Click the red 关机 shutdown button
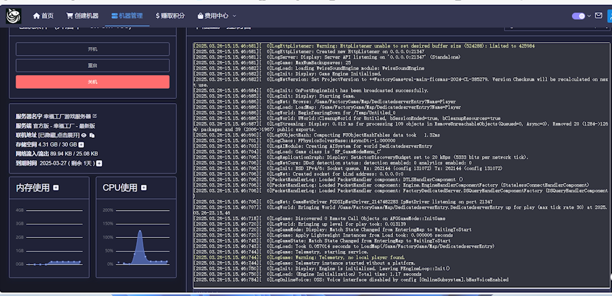Image resolution: width=612 pixels, height=296 pixels. coord(92,82)
